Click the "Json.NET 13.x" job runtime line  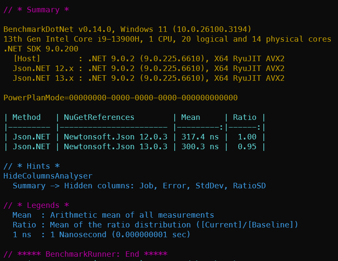coord(149,78)
